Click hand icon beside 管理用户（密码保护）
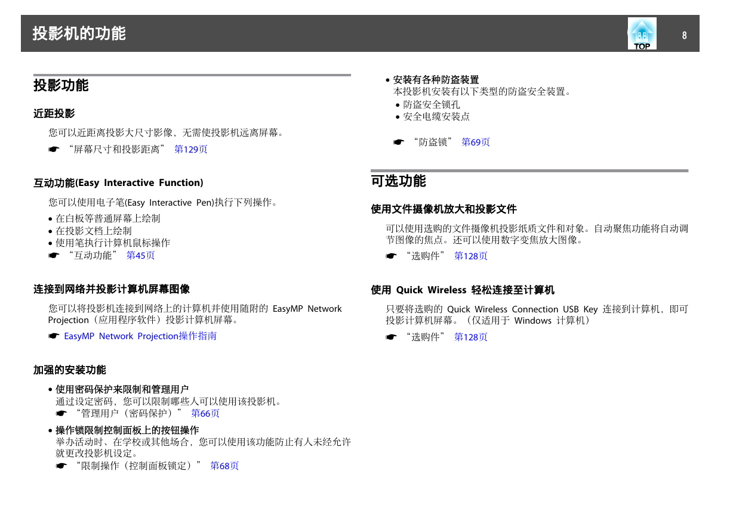Viewport: 733px width, 518px height. 62,413
